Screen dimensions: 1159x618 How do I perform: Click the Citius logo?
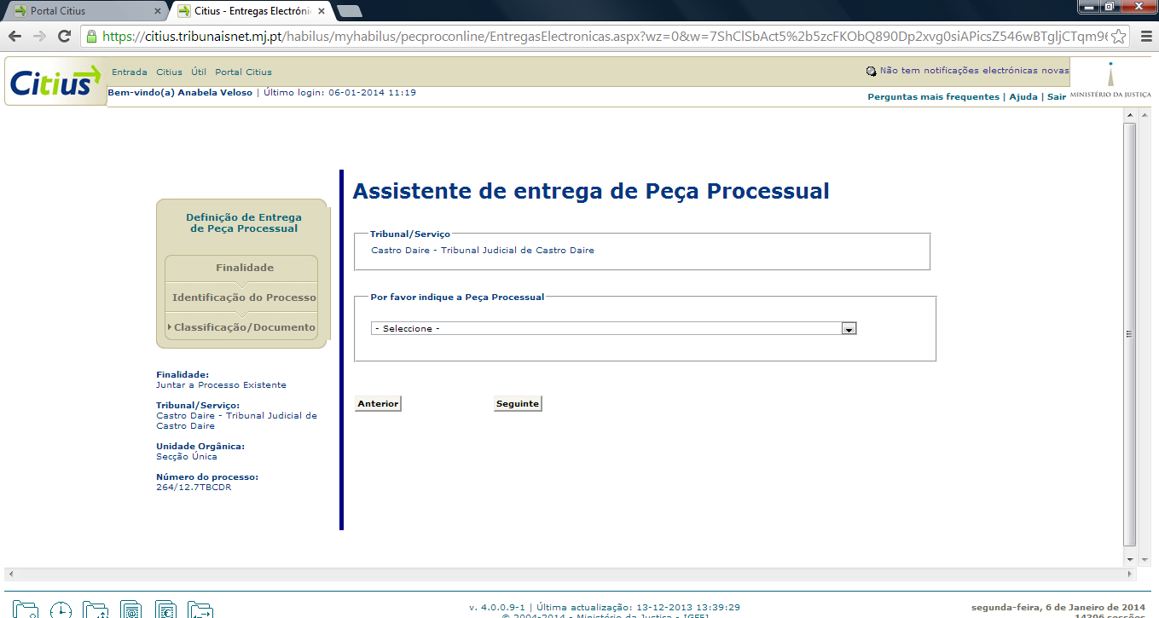pyautogui.click(x=55, y=82)
